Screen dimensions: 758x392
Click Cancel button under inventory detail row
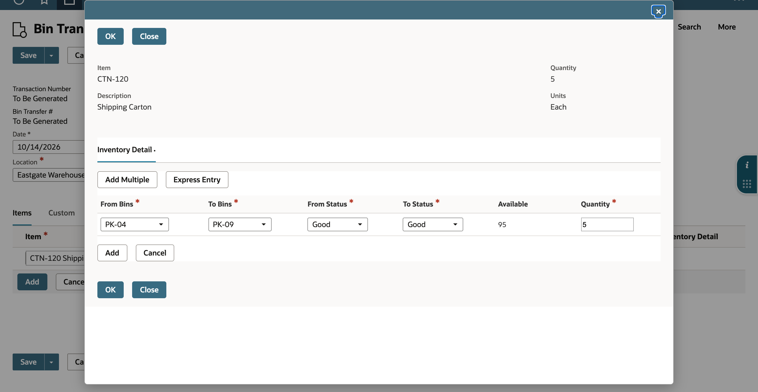point(155,253)
